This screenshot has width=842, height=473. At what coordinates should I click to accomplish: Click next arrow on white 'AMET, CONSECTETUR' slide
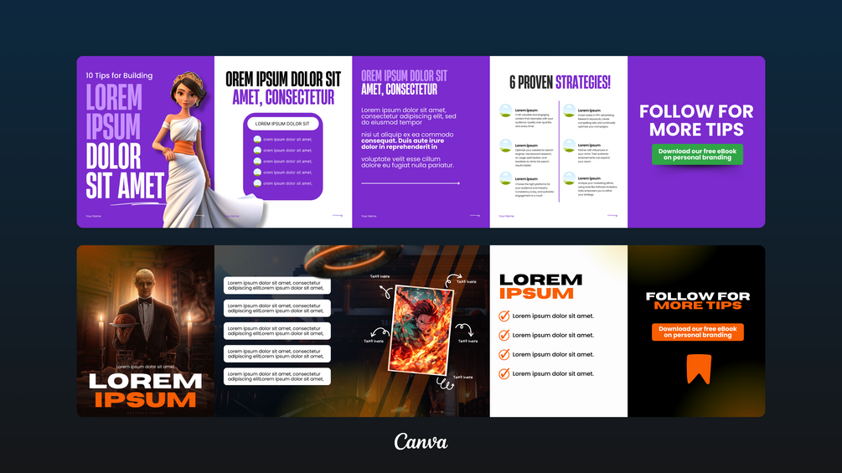(x=338, y=216)
